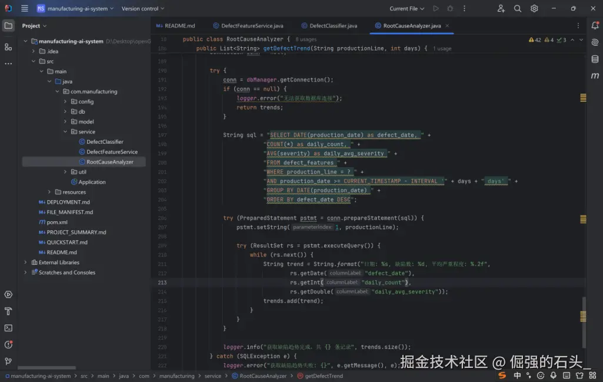Open the Structure tool window icon
Screen dimensions: 603x382
pos(8,46)
